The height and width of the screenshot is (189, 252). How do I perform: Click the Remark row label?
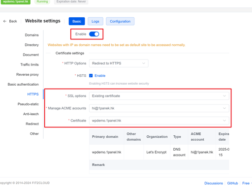pyautogui.click(x=98, y=165)
